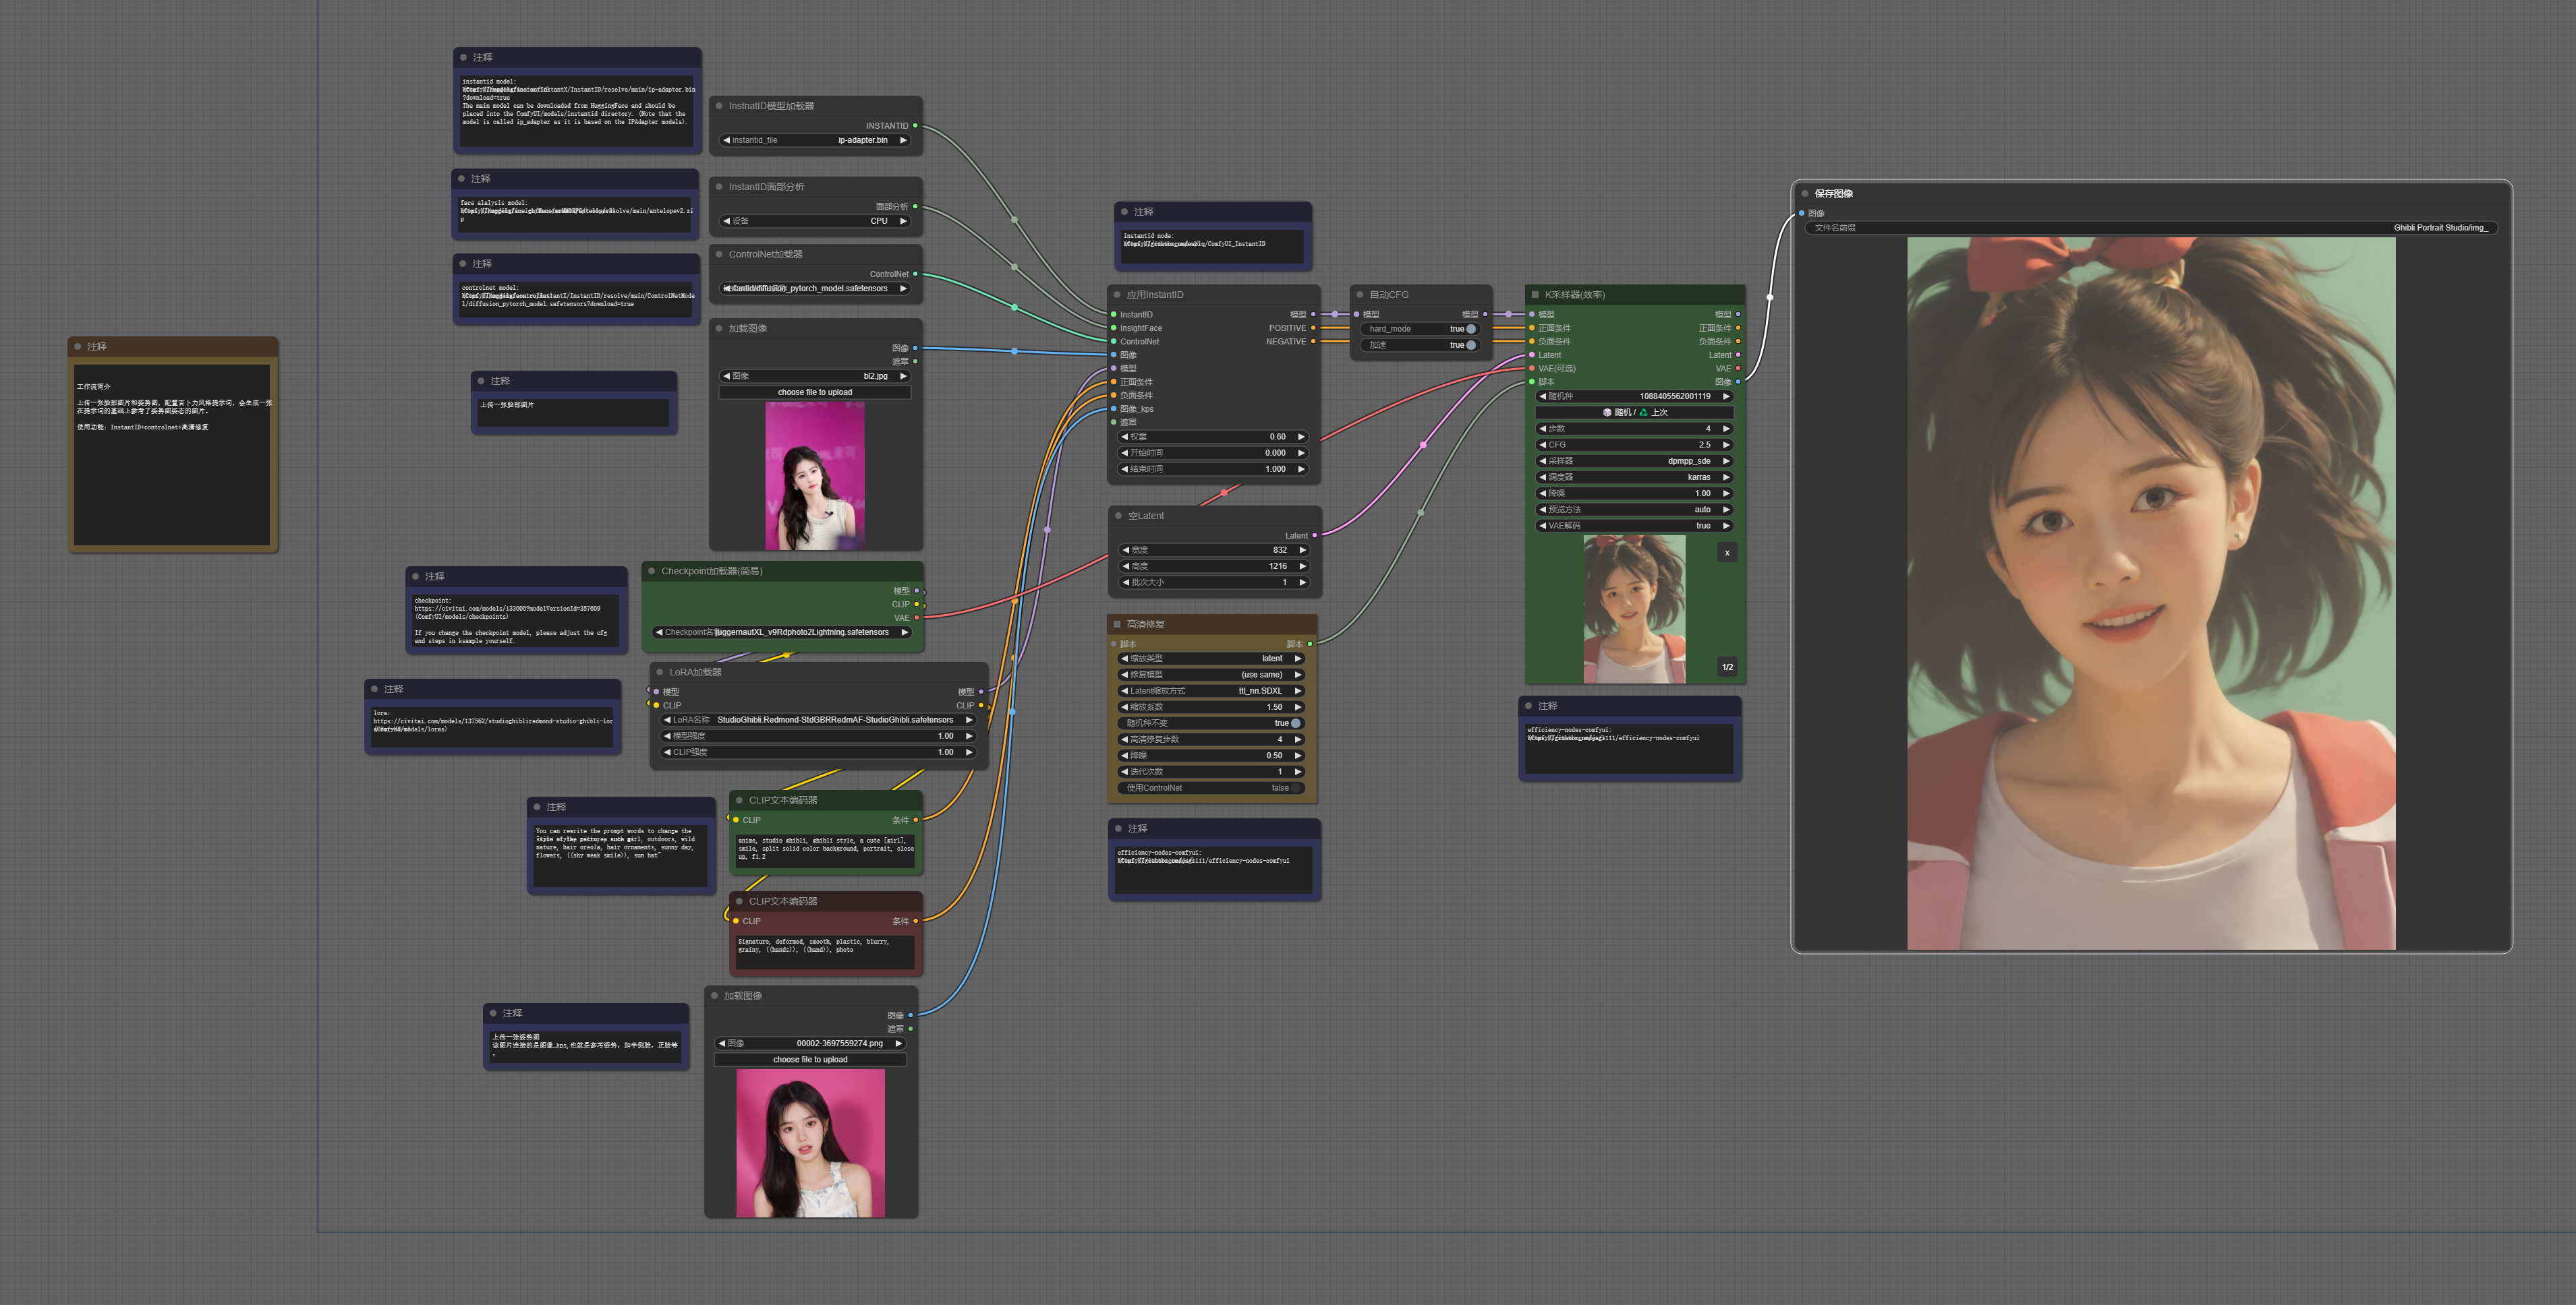The height and width of the screenshot is (1305, 2576).
Task: Click collapse dot on 保存图像 node
Action: tap(1805, 194)
